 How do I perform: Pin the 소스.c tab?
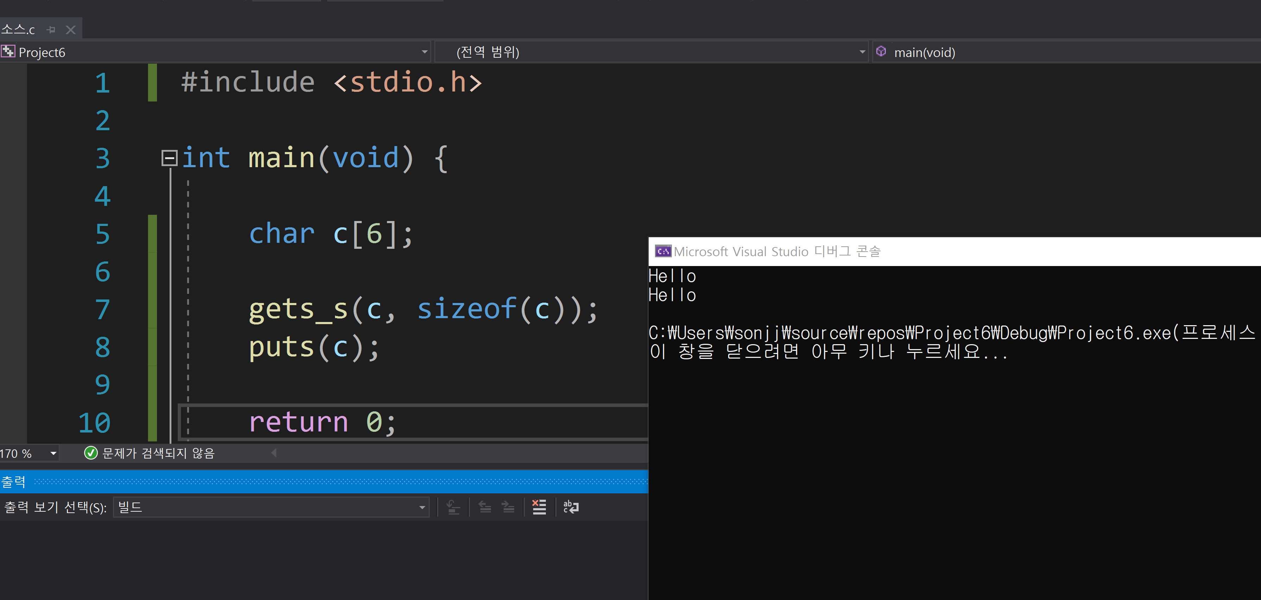[51, 30]
